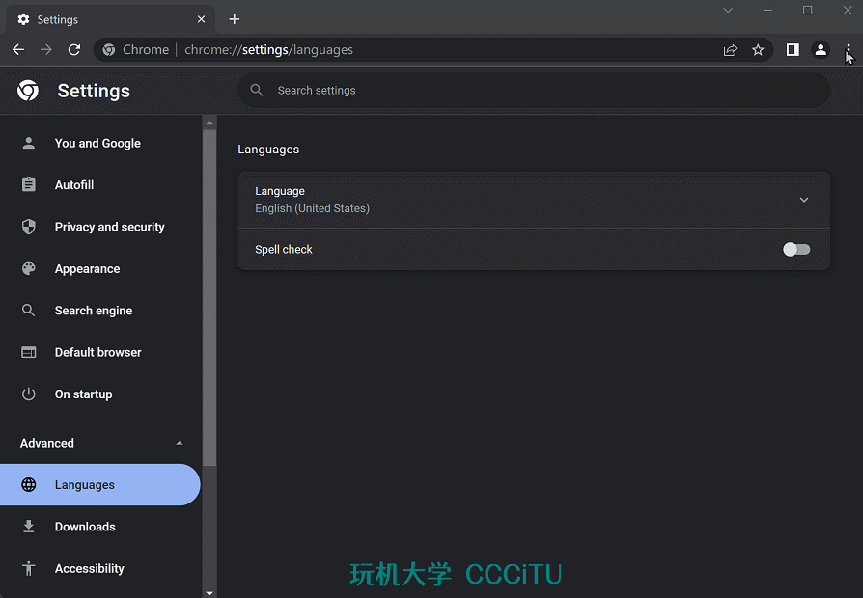The image size is (863, 598).
Task: Open the tab search chevron in title bar
Action: [729, 11]
